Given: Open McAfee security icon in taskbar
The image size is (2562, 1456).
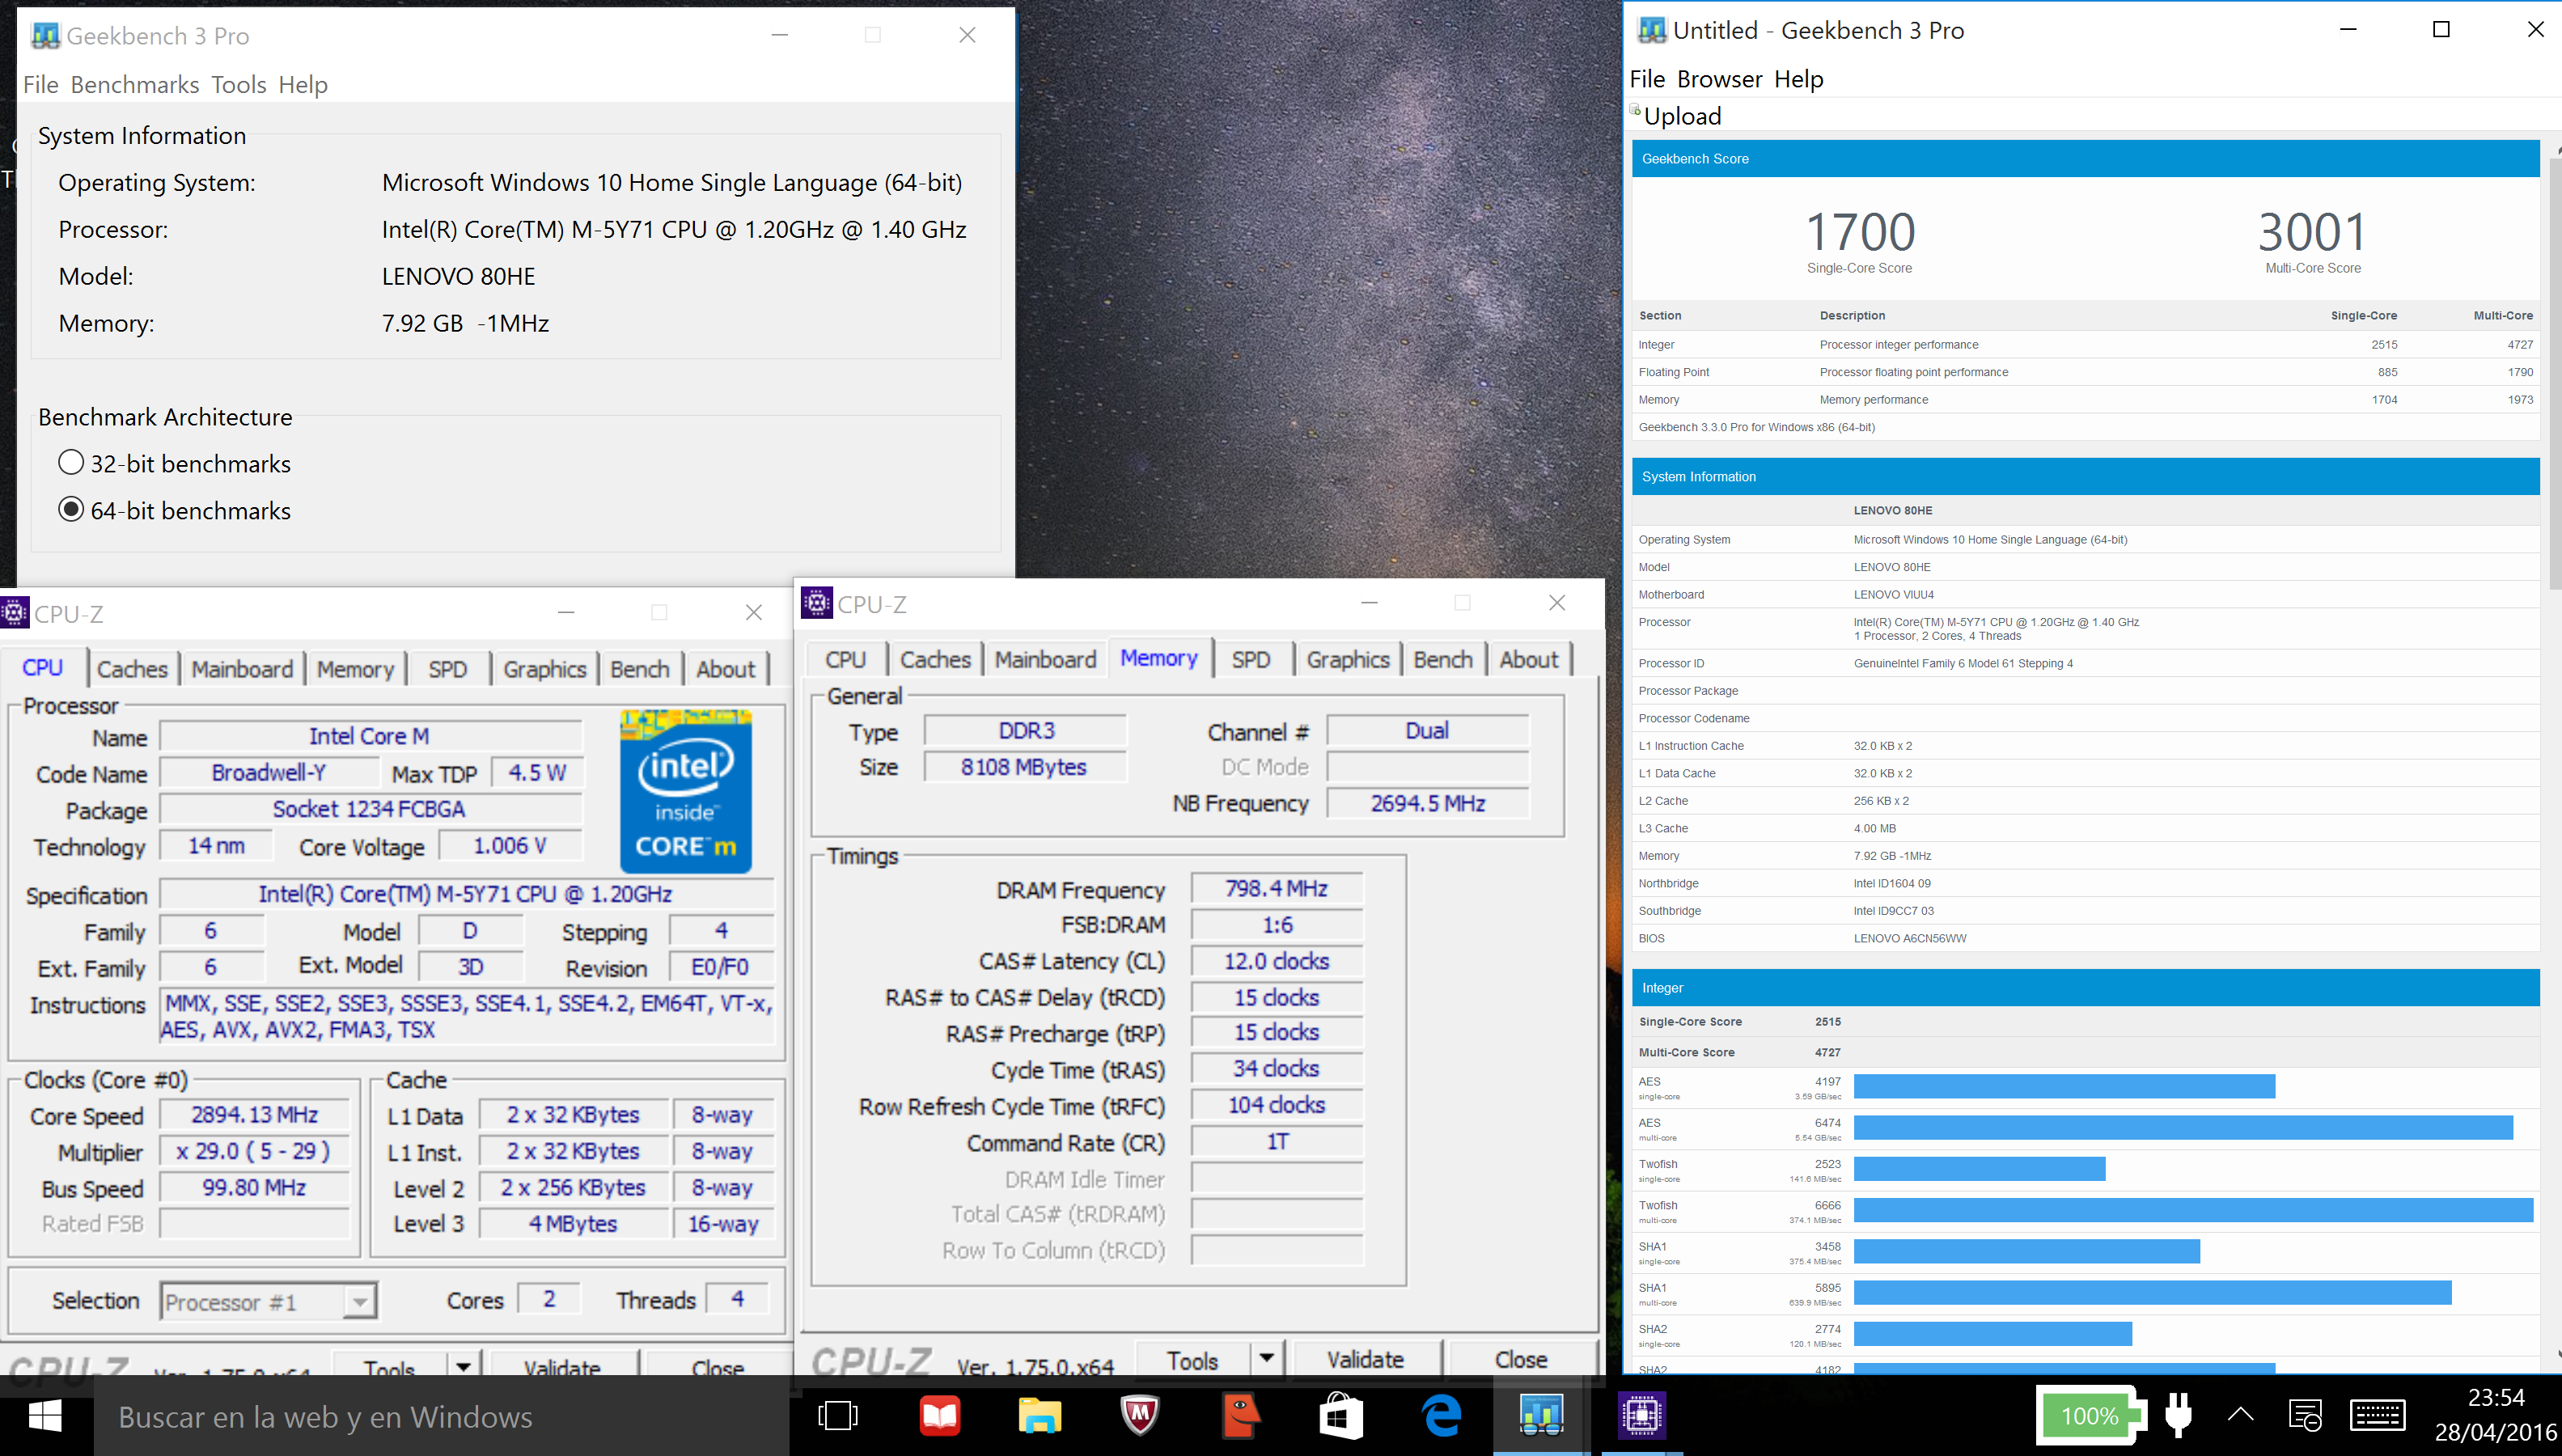Looking at the screenshot, I should click(1140, 1415).
